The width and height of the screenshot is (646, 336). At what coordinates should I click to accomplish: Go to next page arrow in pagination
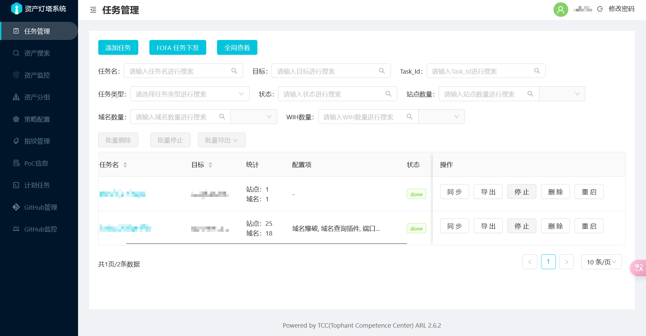coord(566,262)
